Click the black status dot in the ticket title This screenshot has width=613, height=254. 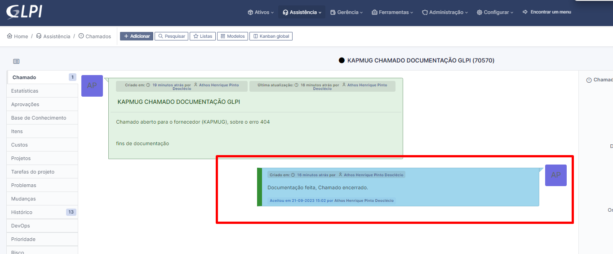342,60
